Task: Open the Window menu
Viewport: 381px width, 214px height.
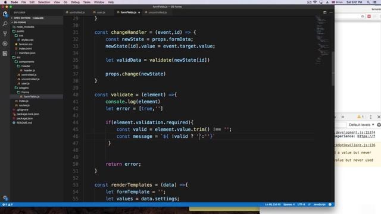Action: tap(99, 2)
